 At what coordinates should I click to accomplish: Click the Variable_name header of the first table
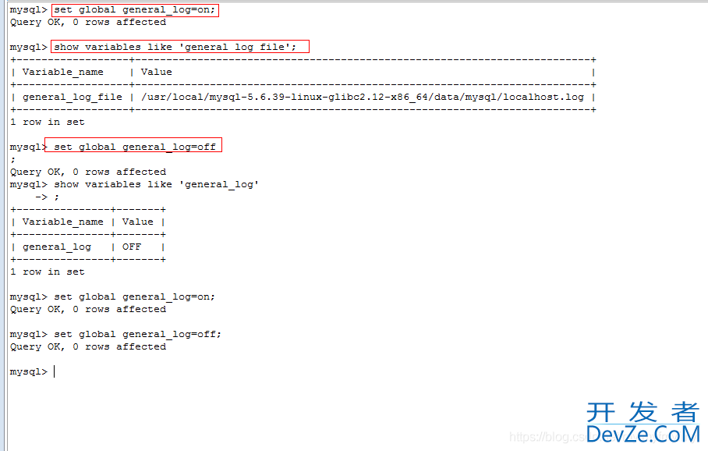click(63, 72)
